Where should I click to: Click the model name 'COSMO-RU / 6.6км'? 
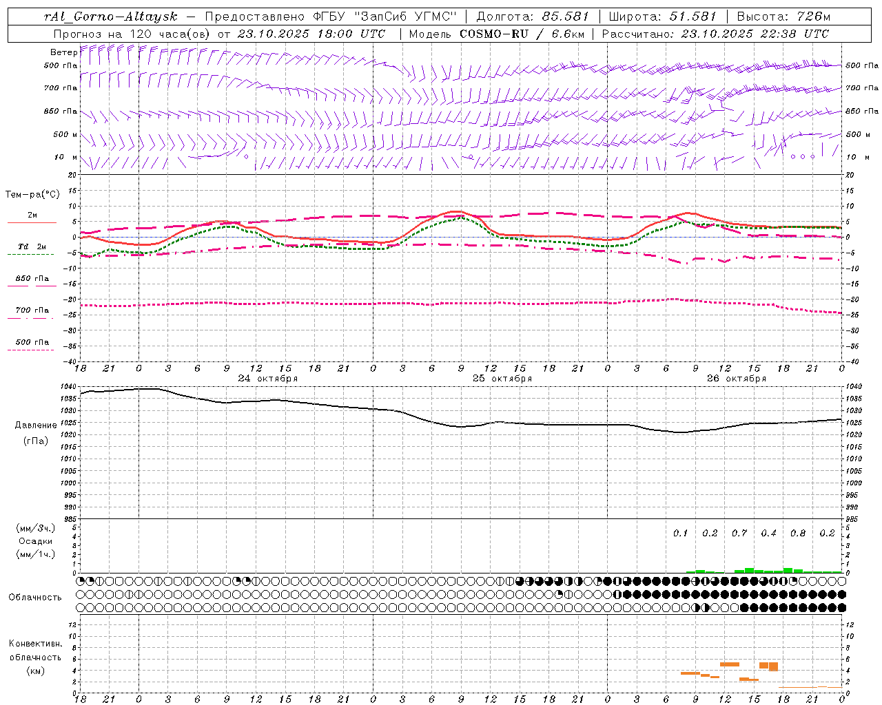[x=522, y=34]
